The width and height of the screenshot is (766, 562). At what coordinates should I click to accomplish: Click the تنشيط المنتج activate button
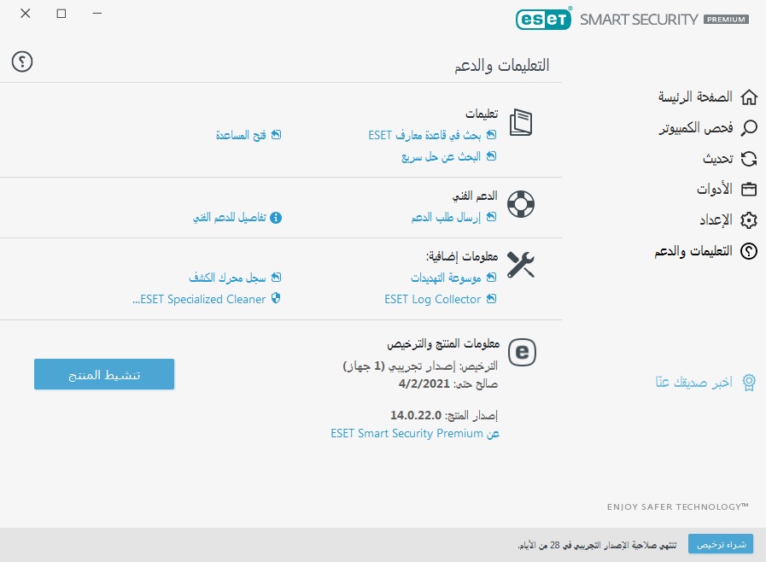[x=104, y=374]
